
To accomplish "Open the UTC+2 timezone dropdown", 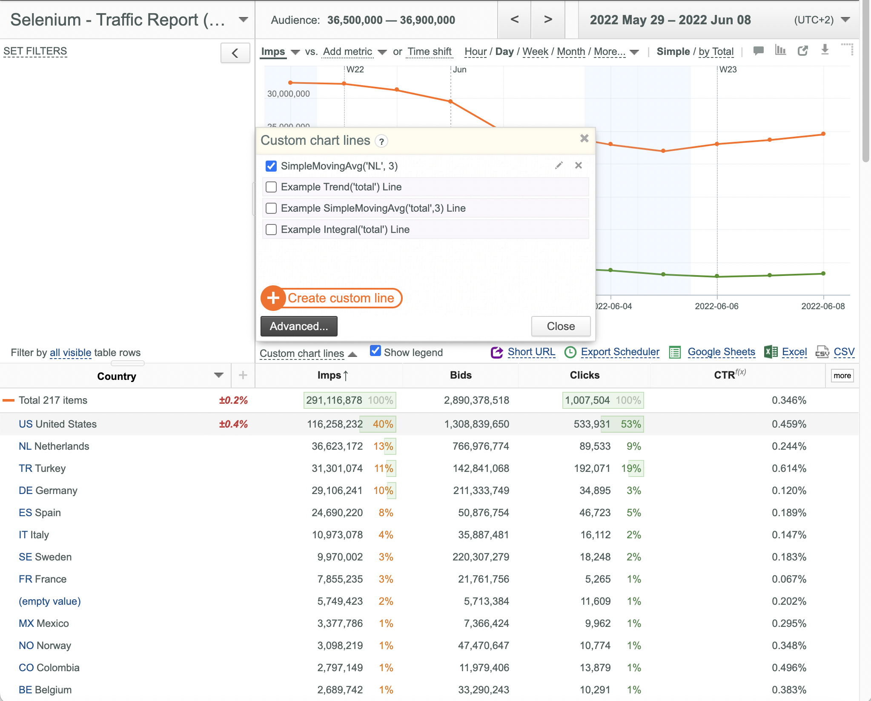I will click(x=846, y=20).
